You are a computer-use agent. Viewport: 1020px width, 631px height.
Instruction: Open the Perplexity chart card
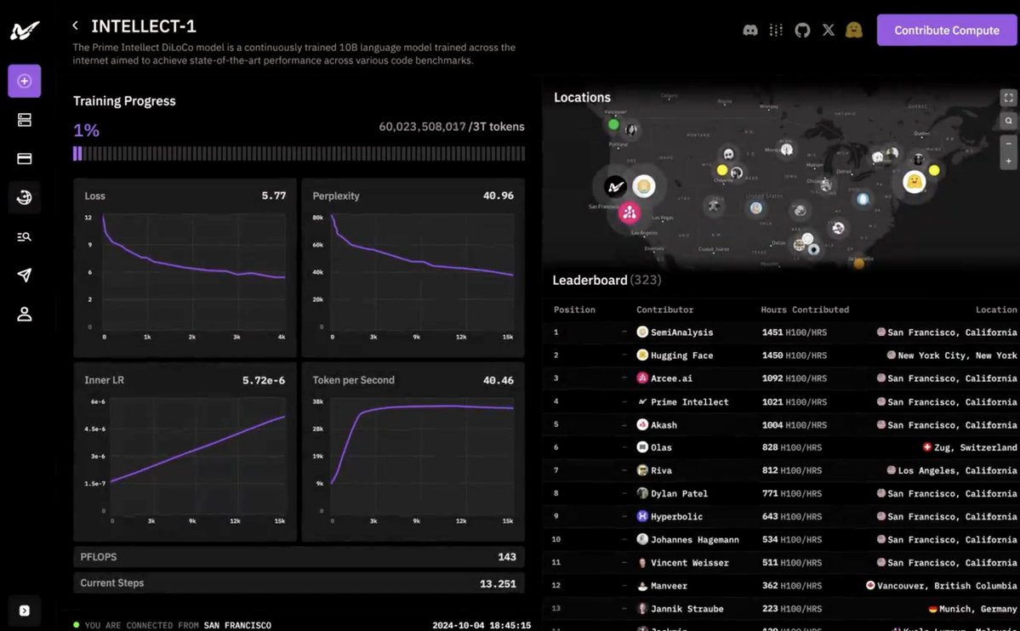413,268
